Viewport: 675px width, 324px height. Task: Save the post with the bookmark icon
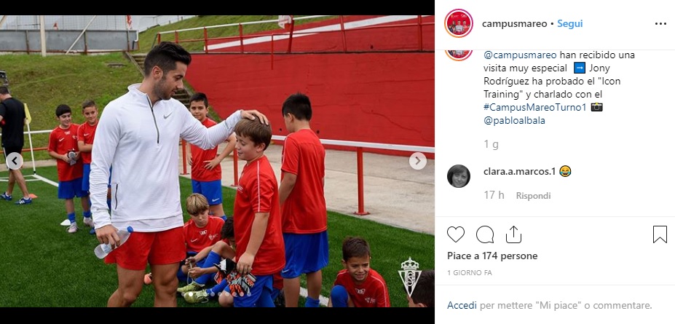(660, 234)
